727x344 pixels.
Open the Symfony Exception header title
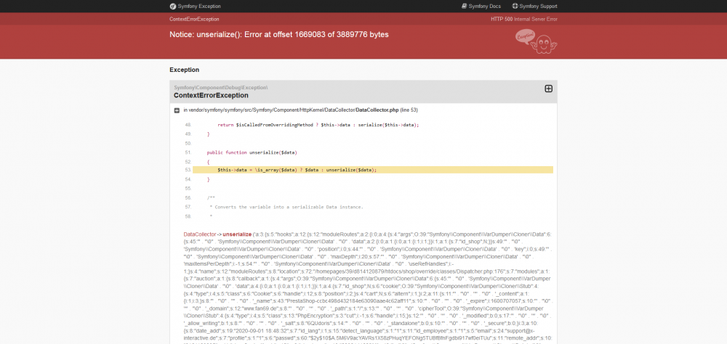tap(199, 7)
